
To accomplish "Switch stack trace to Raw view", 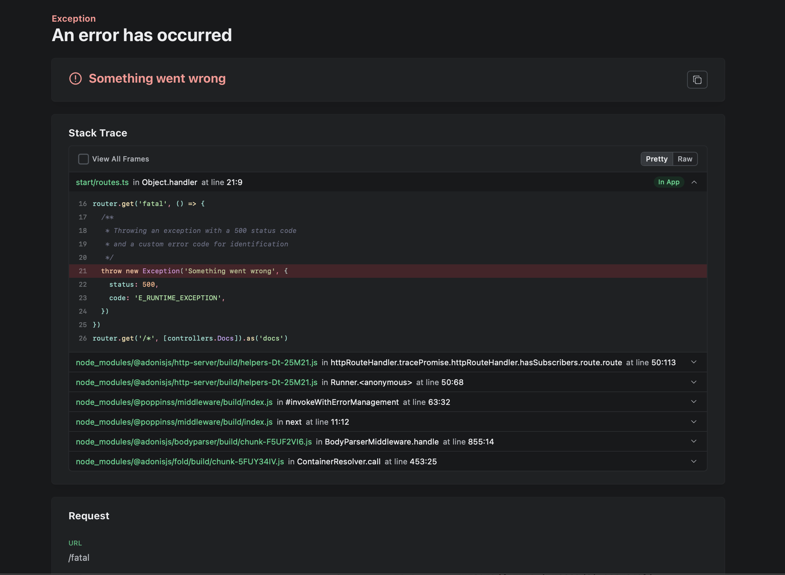I will [684, 159].
